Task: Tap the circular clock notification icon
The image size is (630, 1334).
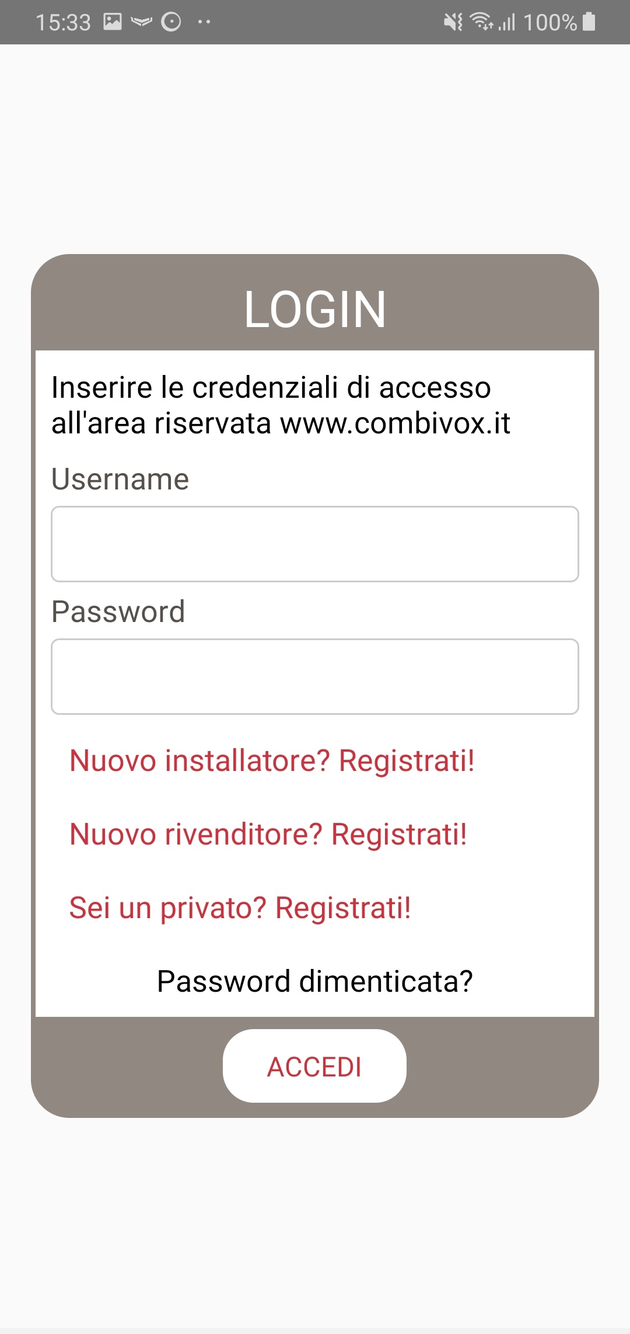Action: [x=171, y=22]
